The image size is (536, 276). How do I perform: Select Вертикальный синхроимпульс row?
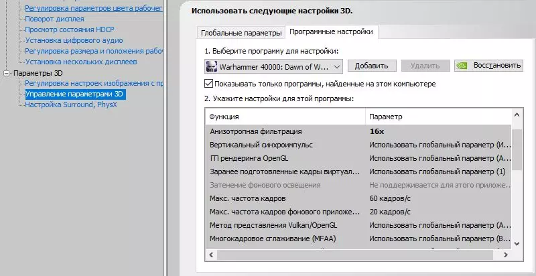pyautogui.click(x=358, y=145)
